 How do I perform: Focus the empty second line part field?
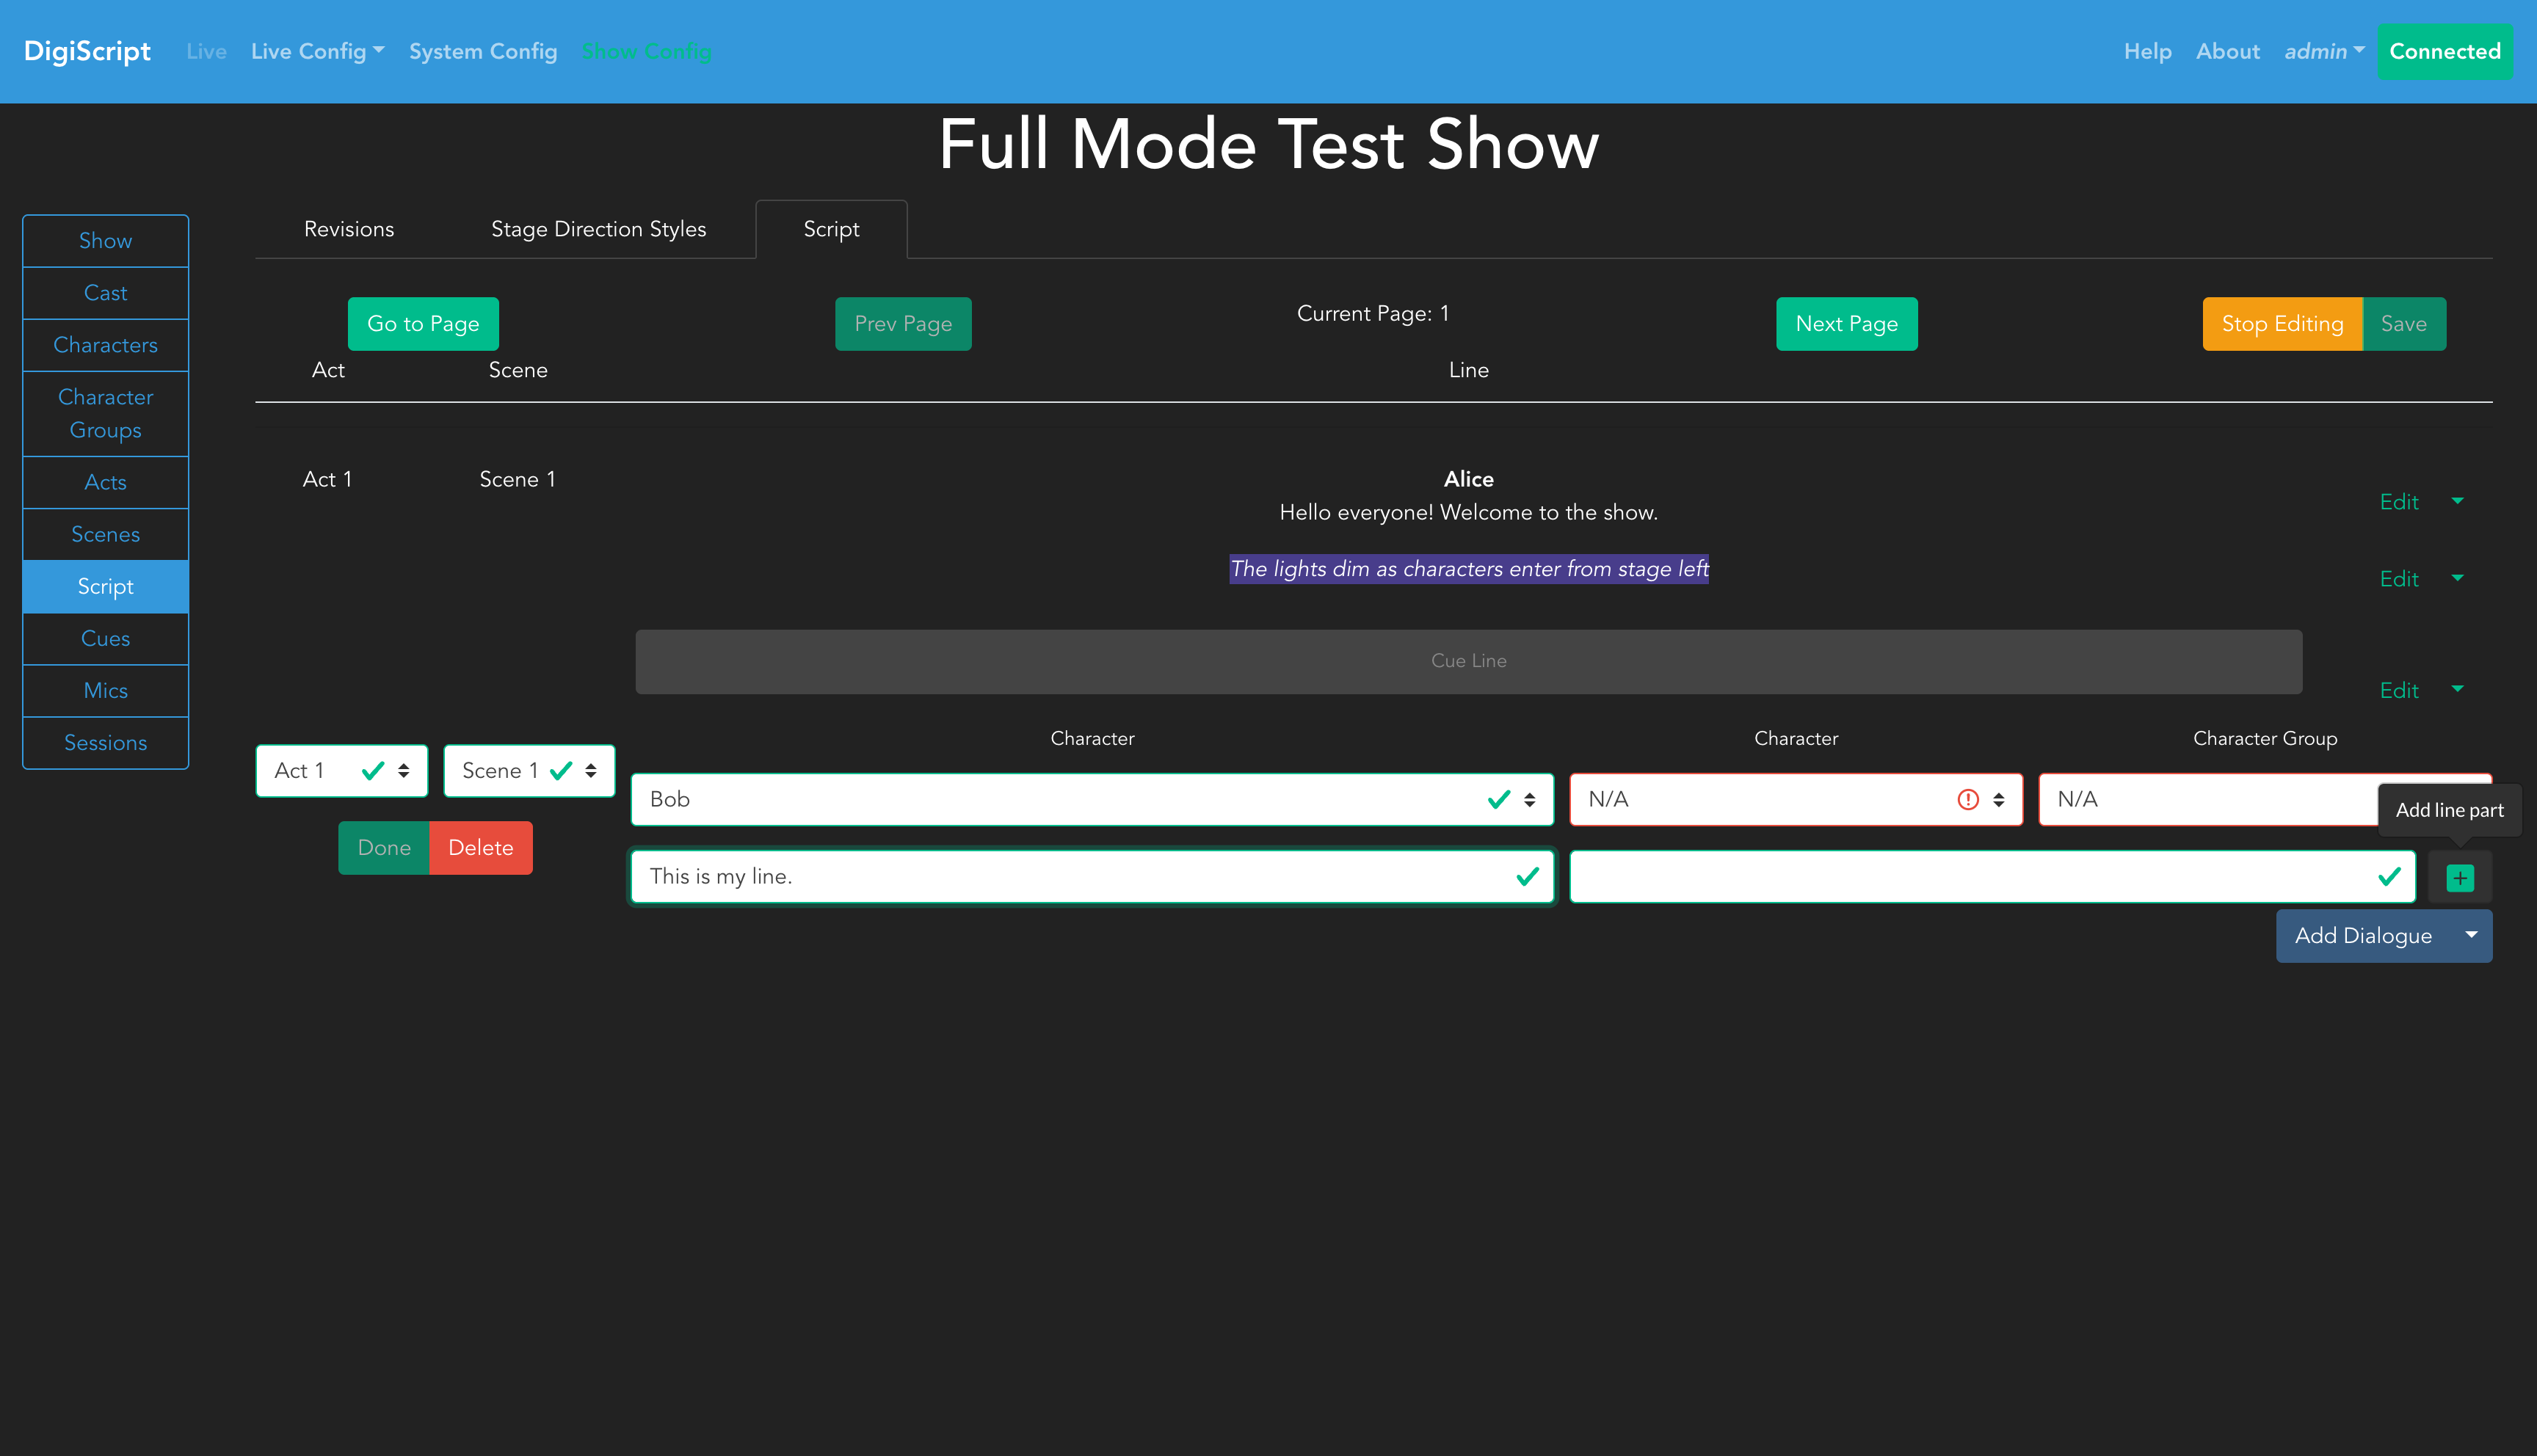pyautogui.click(x=1970, y=876)
